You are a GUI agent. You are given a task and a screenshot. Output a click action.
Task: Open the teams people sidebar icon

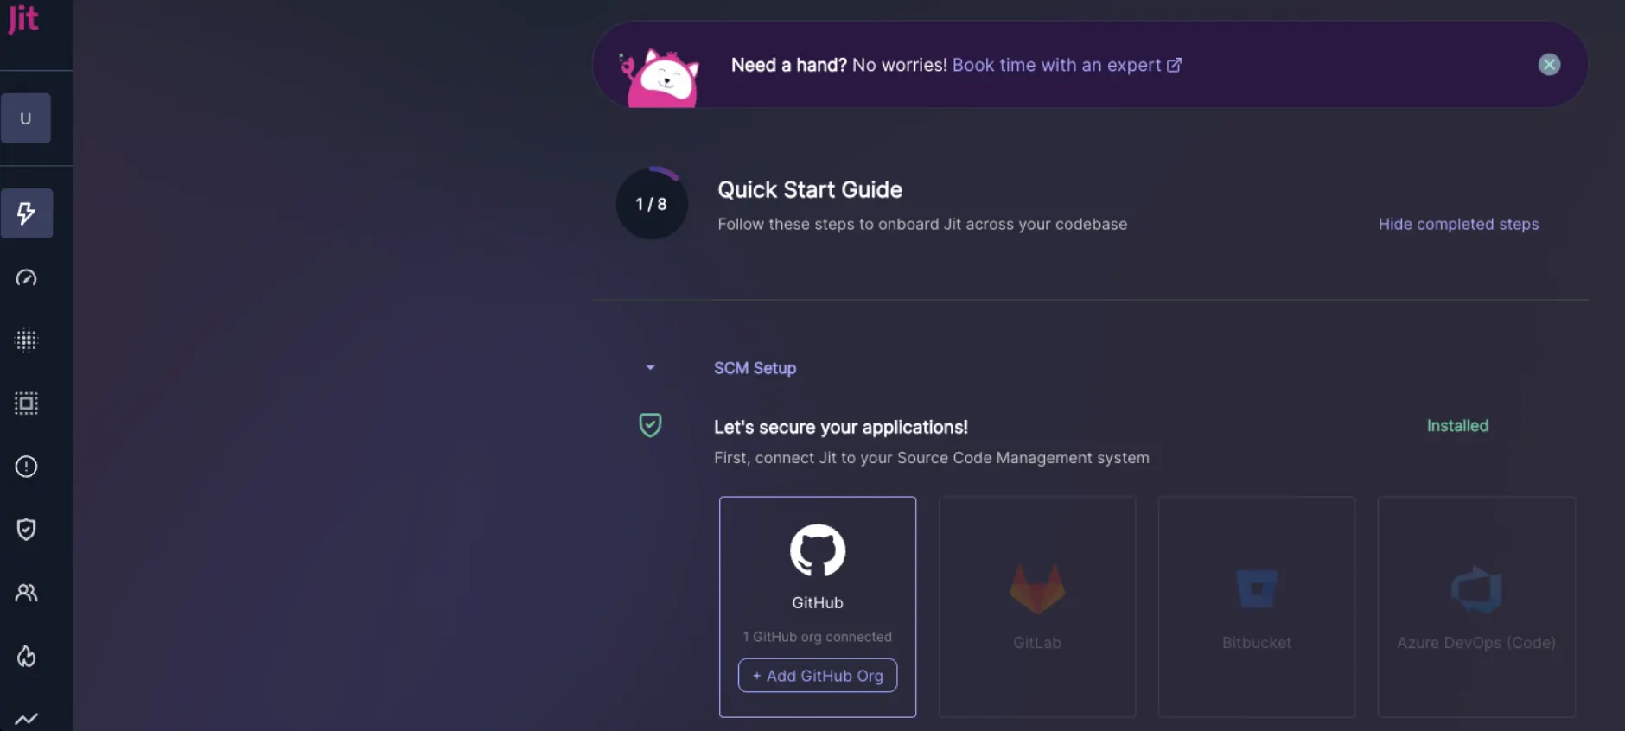click(27, 593)
